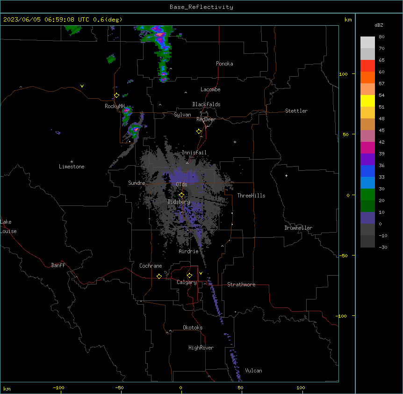Click the -100 km tick on bottom axis
The height and width of the screenshot is (394, 403).
[58, 387]
